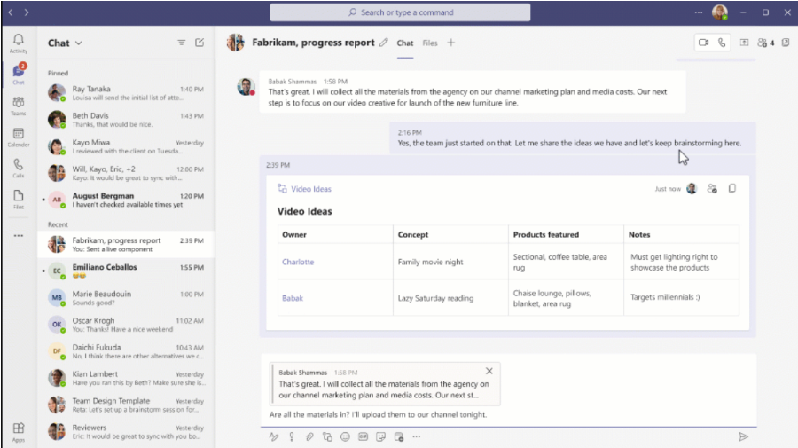This screenshot has width=798, height=448.
Task: Filter the chat list
Action: (x=182, y=43)
